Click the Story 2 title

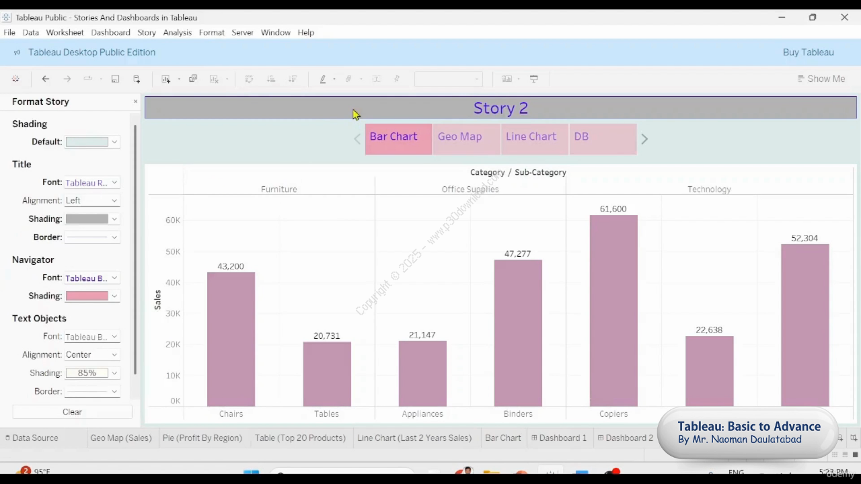click(500, 108)
